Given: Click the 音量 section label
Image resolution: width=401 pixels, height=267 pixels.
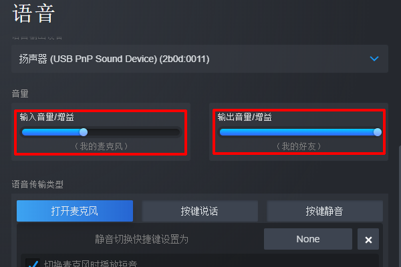Looking at the screenshot, I should click(x=20, y=94).
